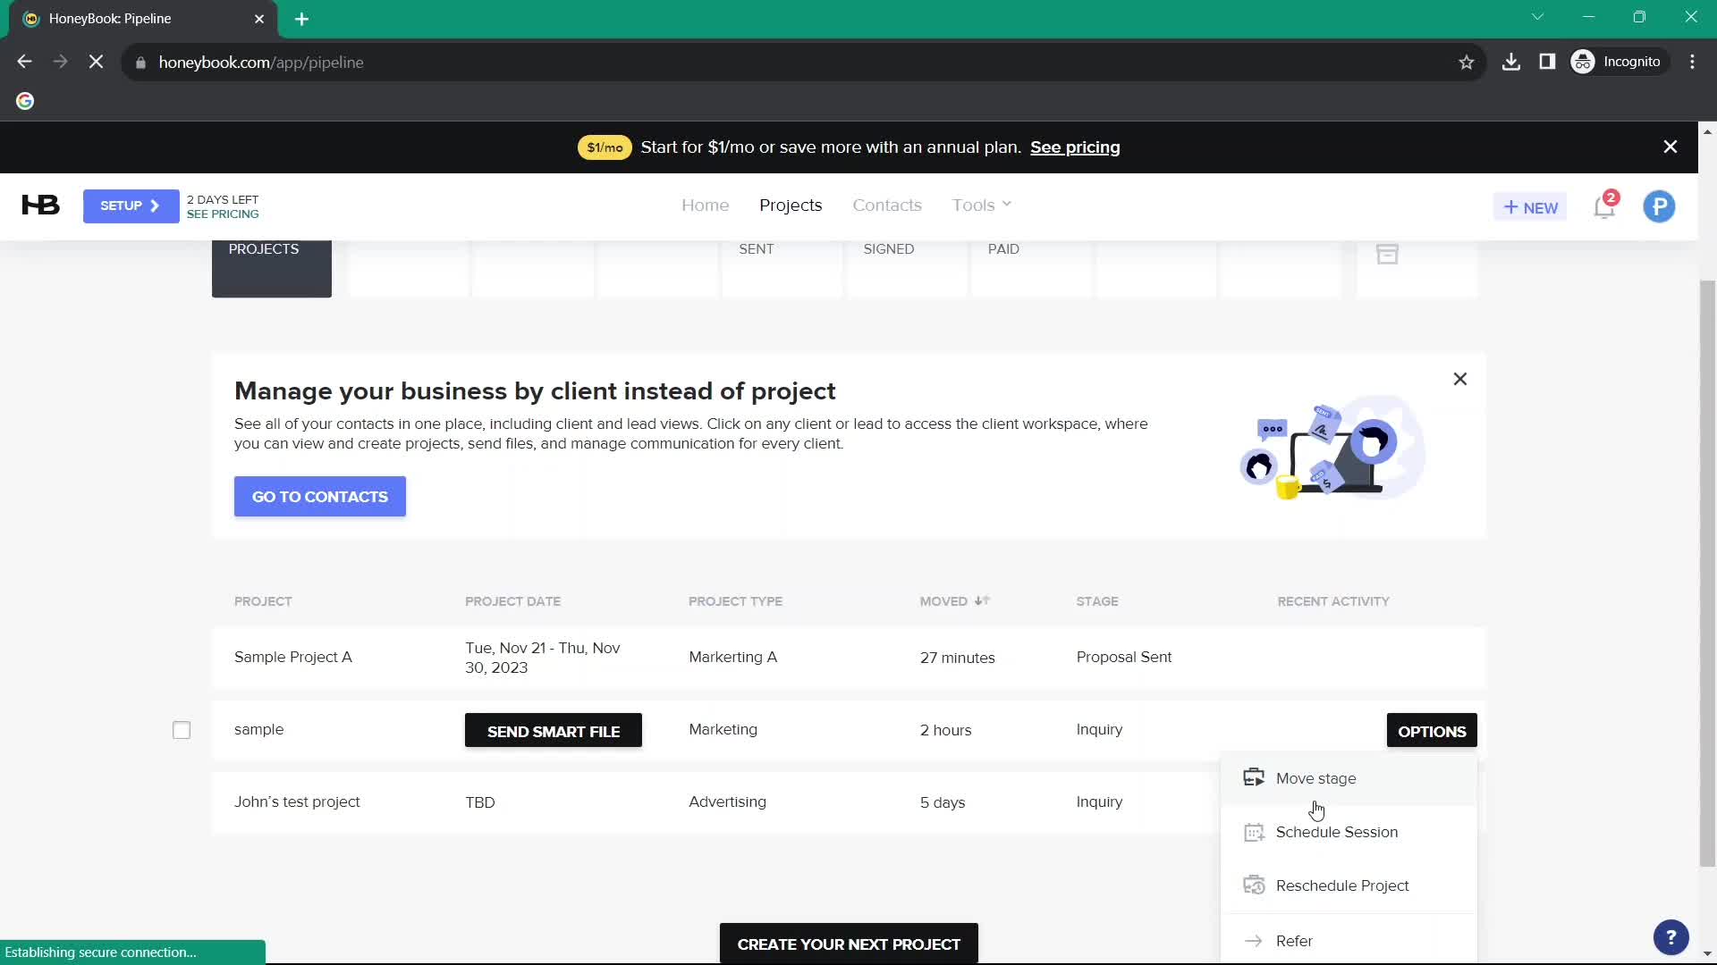1717x965 pixels.
Task: Choose Move stage from options menu
Action: 1349,779
